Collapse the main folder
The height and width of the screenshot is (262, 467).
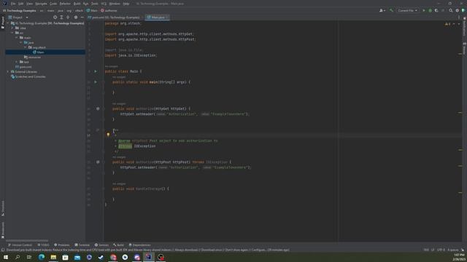pyautogui.click(x=17, y=38)
